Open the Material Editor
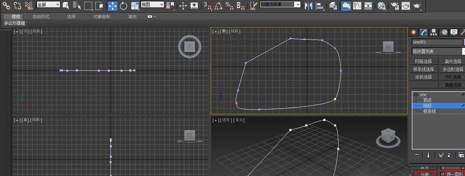This screenshot has height=176, width=465. pos(382,5)
